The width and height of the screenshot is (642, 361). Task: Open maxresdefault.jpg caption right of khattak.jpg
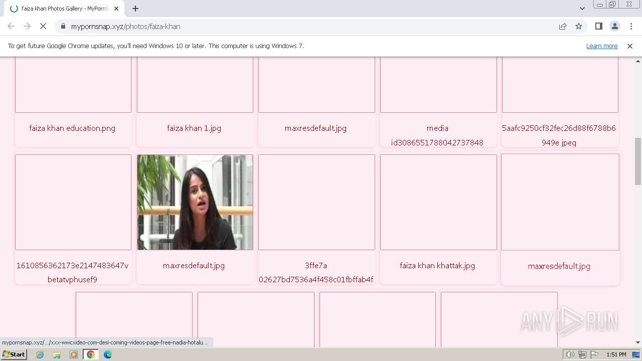coord(559,266)
